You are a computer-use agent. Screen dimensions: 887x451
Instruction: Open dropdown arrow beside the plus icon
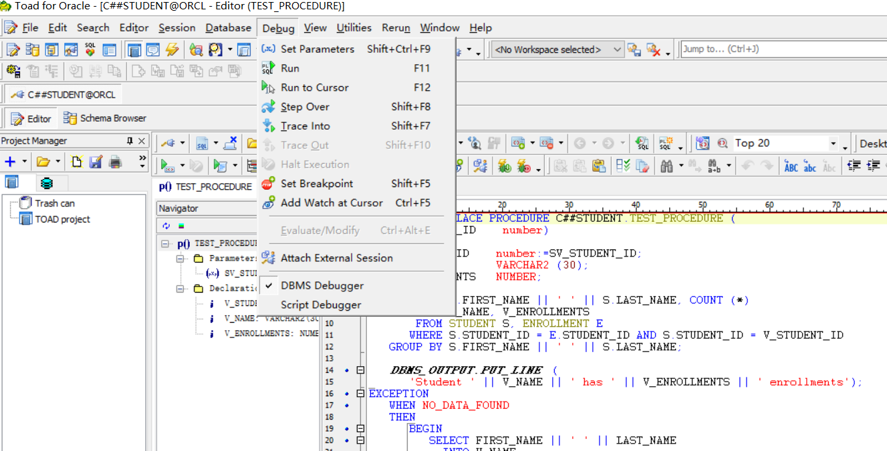pos(25,162)
